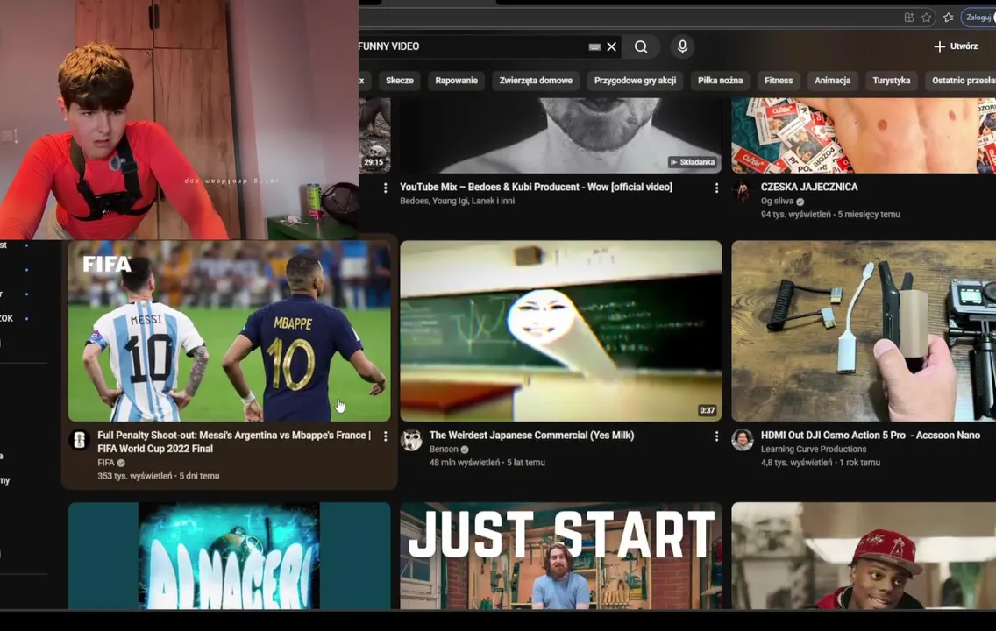Go to the Benson channel name link
Viewport: 996px width, 631px height.
[x=444, y=449]
